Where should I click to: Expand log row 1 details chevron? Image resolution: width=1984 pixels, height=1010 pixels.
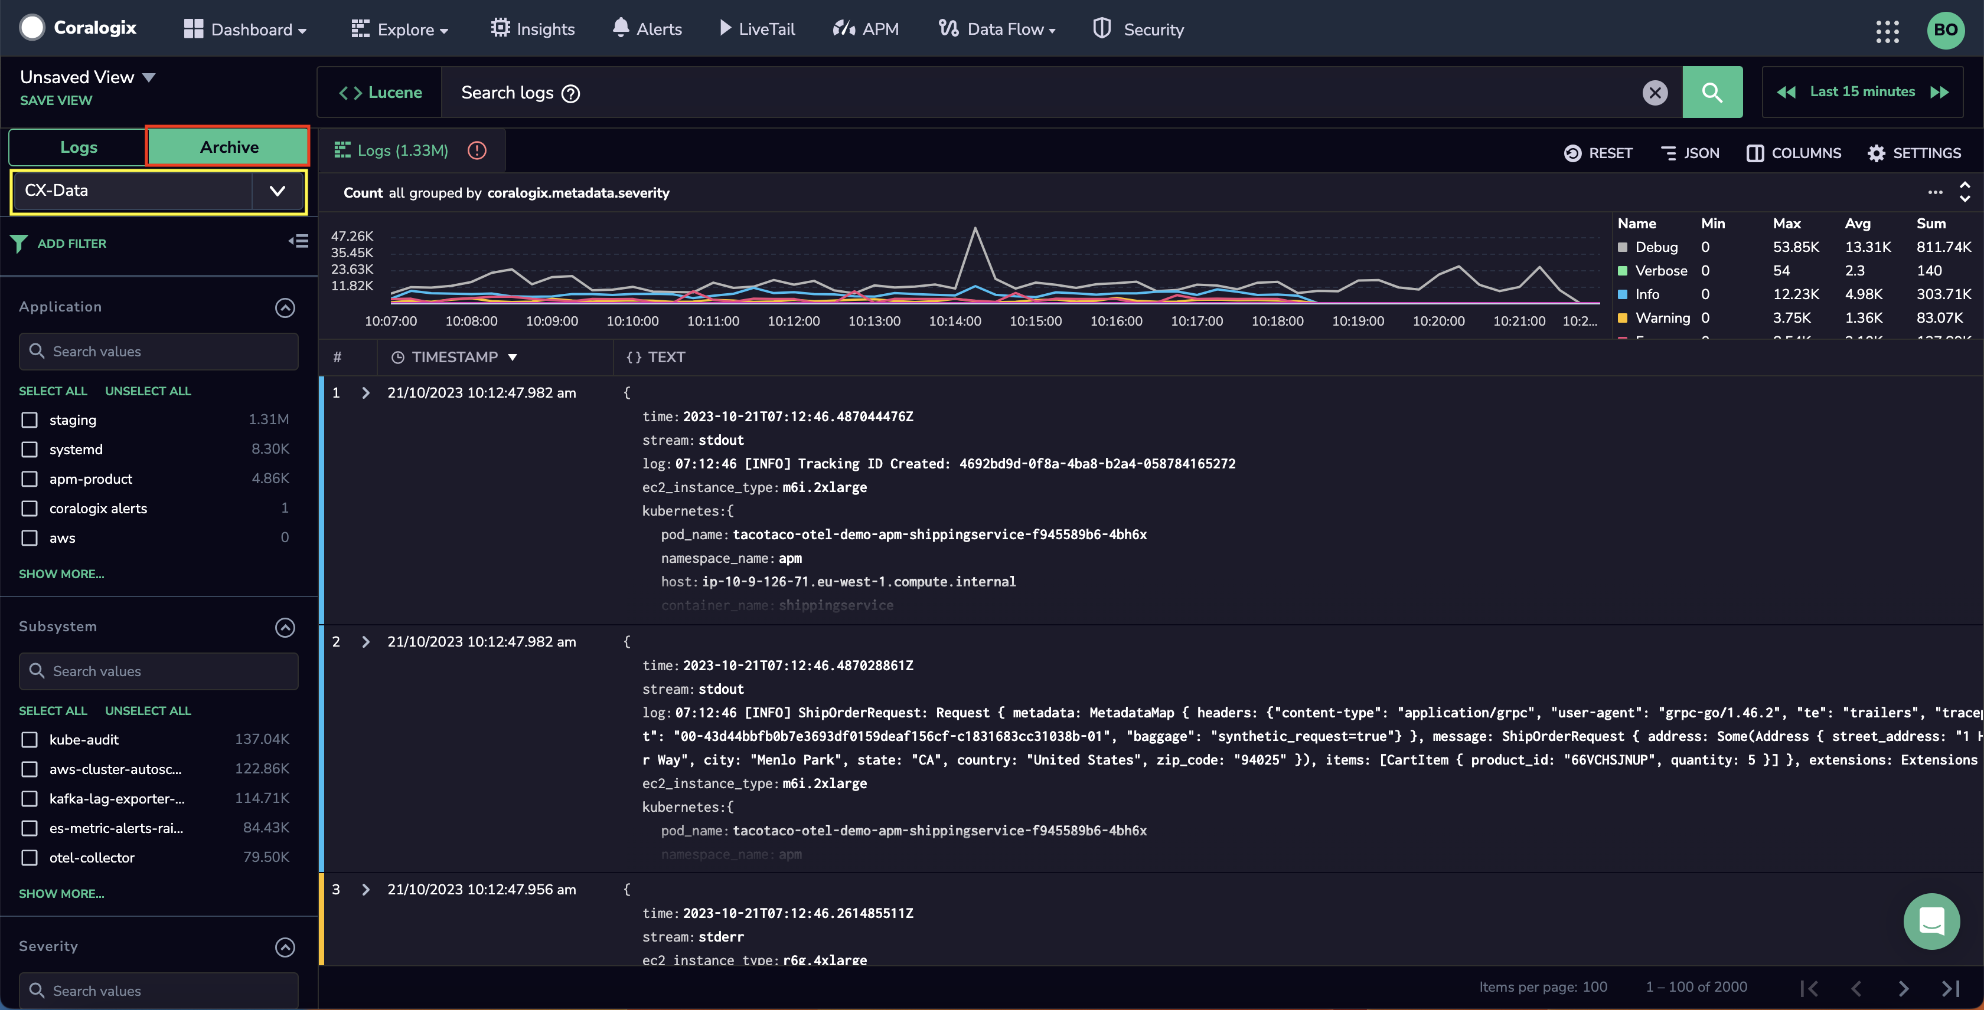[x=366, y=393]
